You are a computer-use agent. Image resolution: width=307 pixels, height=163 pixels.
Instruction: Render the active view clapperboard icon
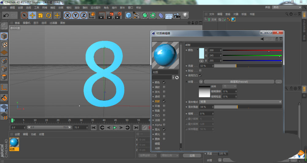(x=102, y=15)
